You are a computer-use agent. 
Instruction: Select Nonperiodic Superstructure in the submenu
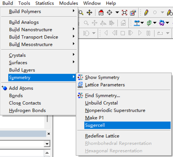tap(124, 110)
